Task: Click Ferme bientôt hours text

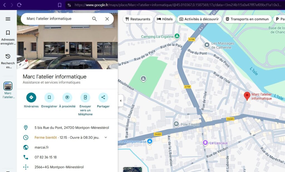Action: [46, 137]
